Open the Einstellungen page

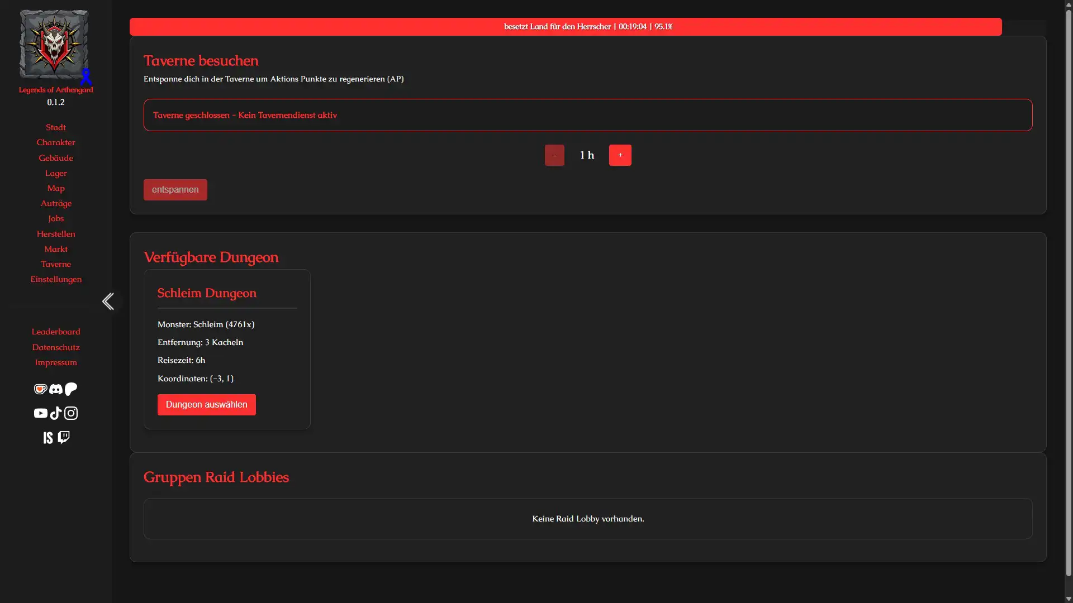point(55,279)
